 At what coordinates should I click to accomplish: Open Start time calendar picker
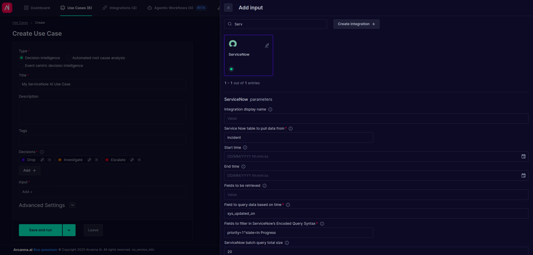tap(524, 156)
